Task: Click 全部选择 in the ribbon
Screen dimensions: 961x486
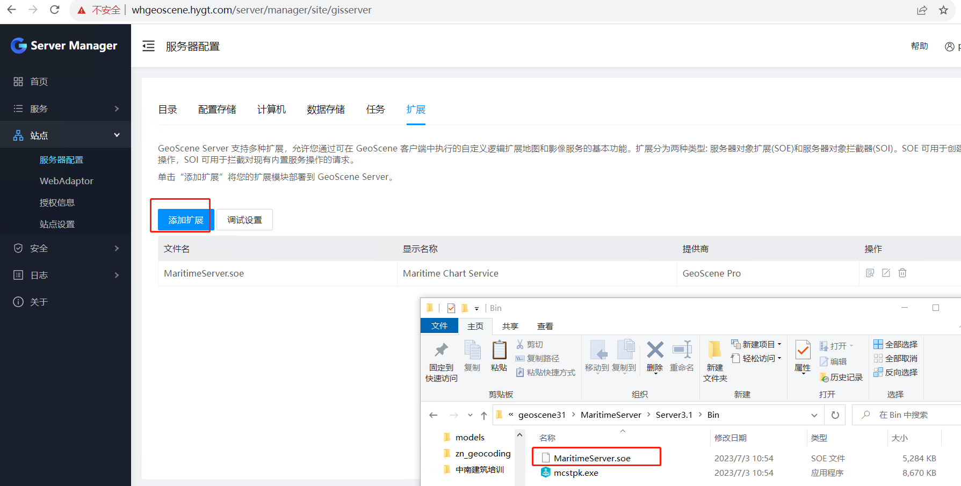Action: [895, 344]
